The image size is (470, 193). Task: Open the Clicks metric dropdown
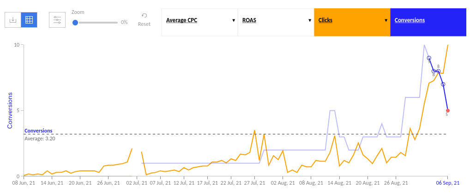(352, 22)
